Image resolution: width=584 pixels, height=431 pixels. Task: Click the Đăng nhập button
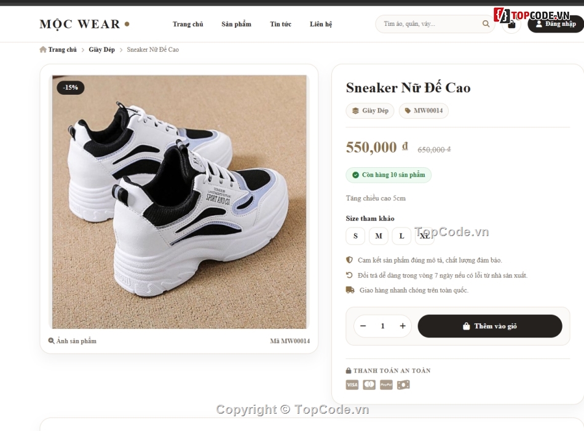(x=555, y=24)
